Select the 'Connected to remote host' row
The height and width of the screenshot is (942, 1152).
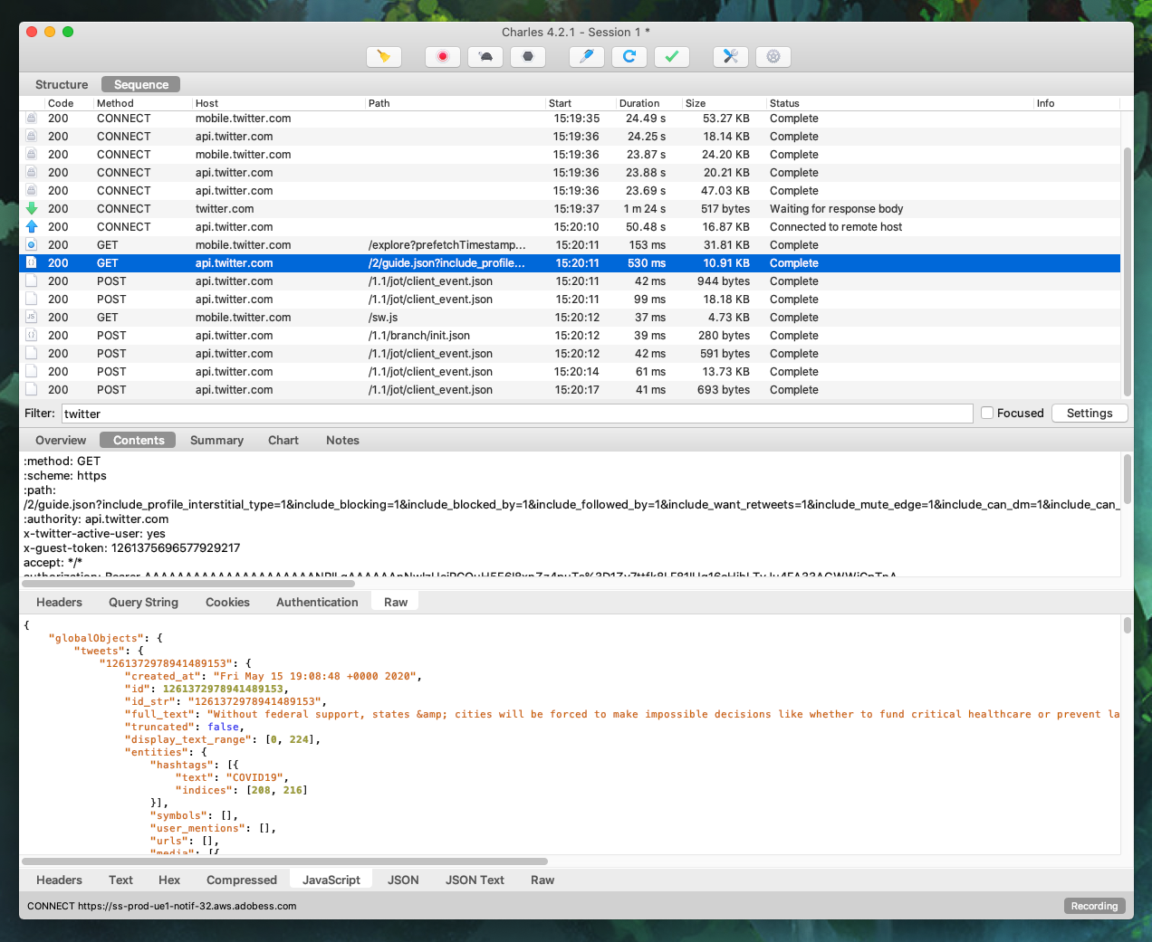(x=570, y=227)
